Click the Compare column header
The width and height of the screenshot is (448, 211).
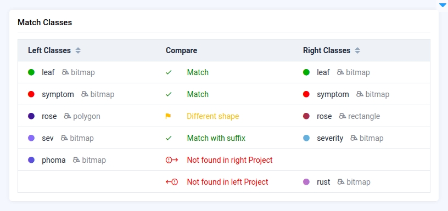pyautogui.click(x=181, y=50)
